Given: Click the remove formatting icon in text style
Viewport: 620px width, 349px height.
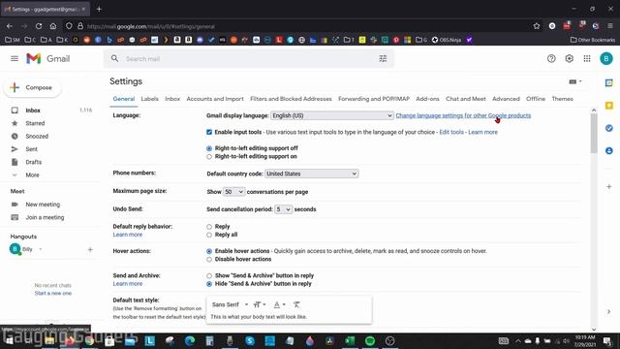Looking at the screenshot, I should point(296,304).
